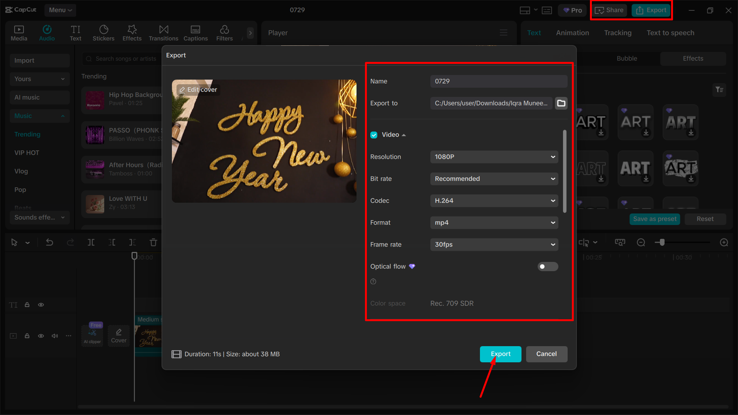Click the Pro upgrade button

573,10
